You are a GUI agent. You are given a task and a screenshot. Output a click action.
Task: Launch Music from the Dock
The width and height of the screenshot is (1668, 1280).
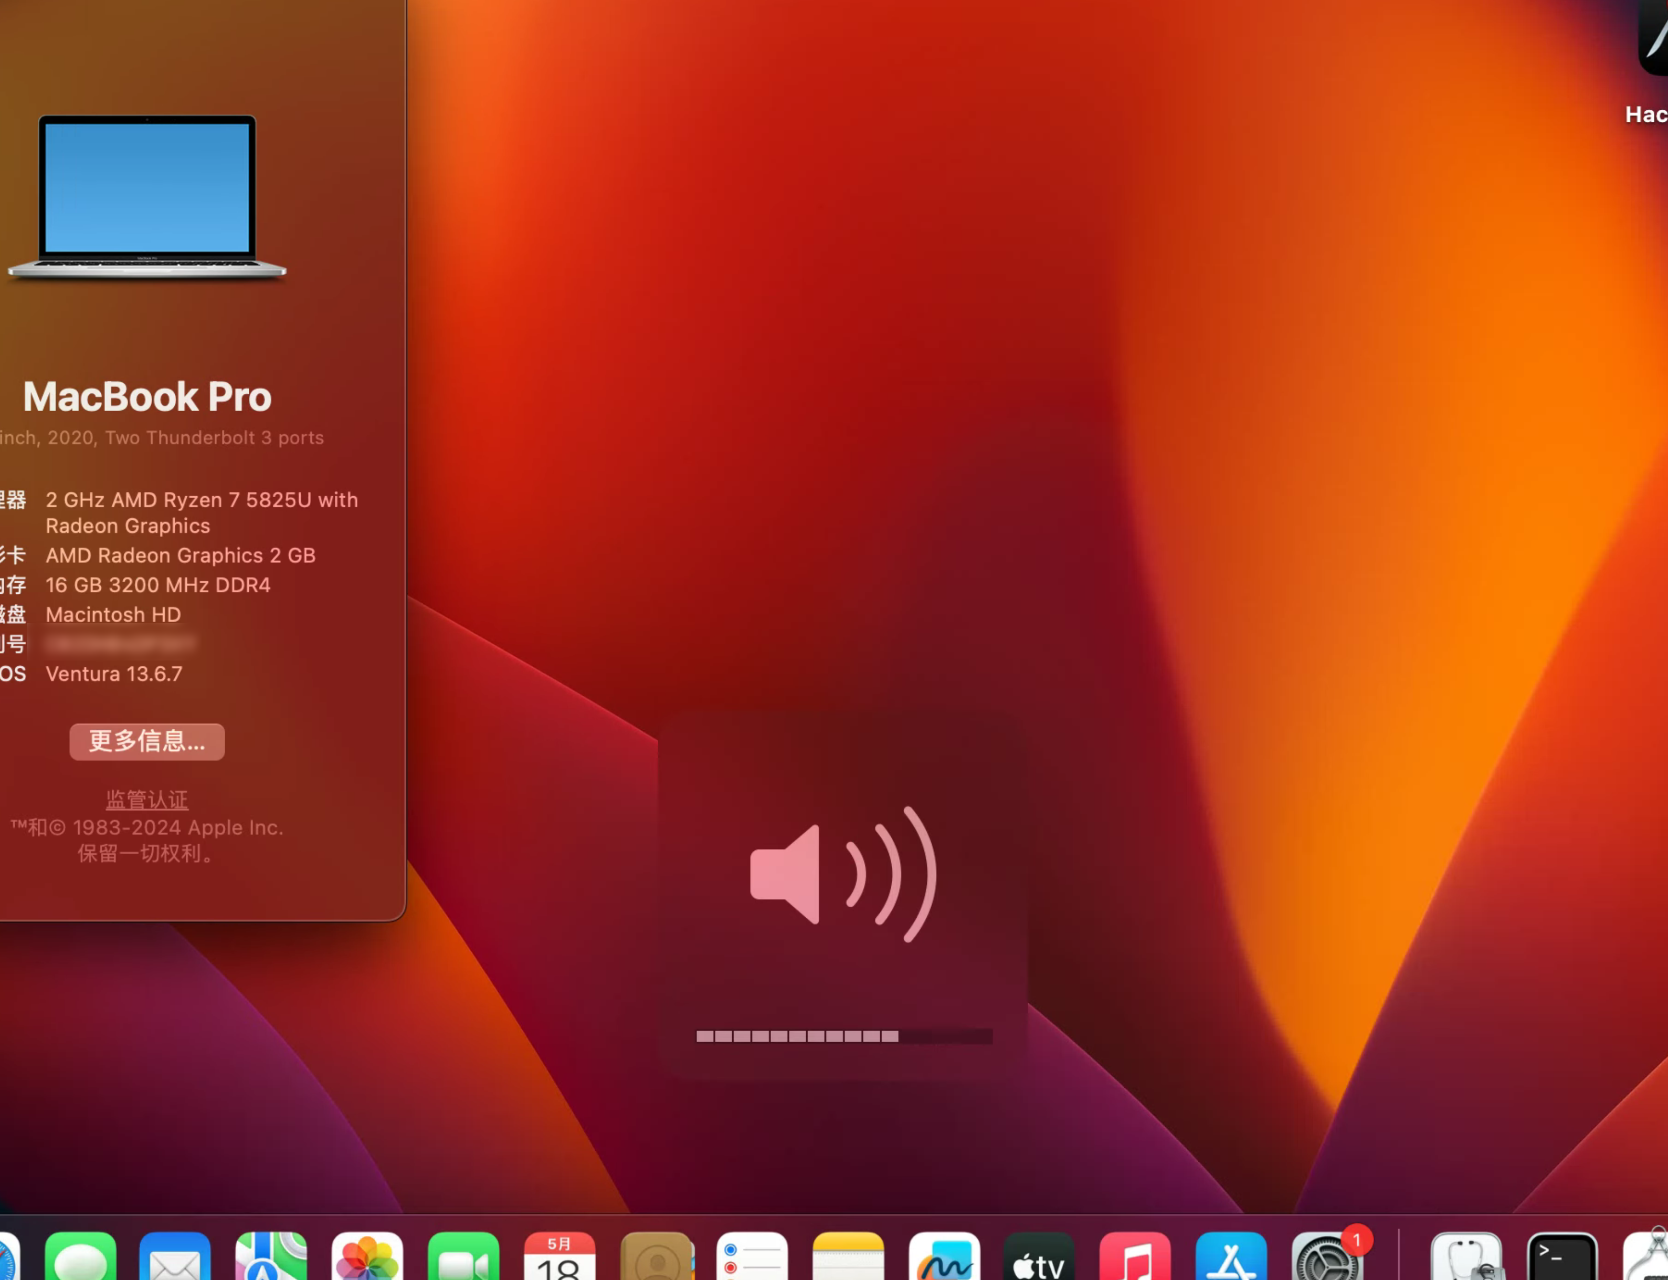[x=1135, y=1257]
